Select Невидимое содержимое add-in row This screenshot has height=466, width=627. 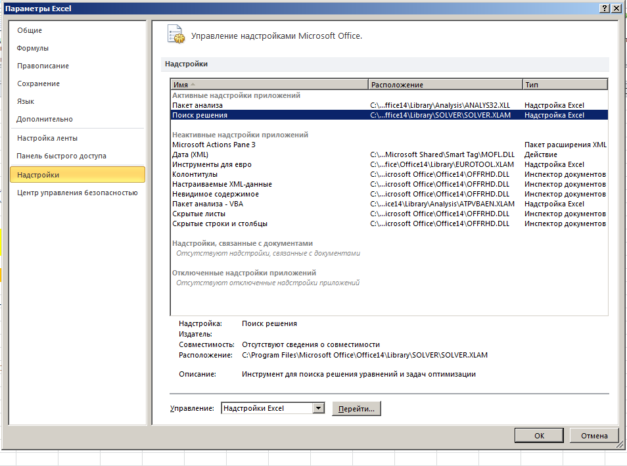click(390, 194)
